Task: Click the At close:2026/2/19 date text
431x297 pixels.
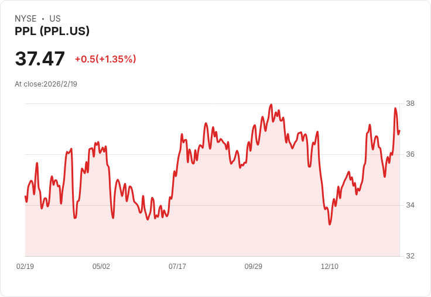Action: tap(46, 84)
